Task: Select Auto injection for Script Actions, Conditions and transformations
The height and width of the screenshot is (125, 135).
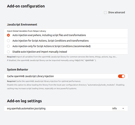Action: coord(8,41)
